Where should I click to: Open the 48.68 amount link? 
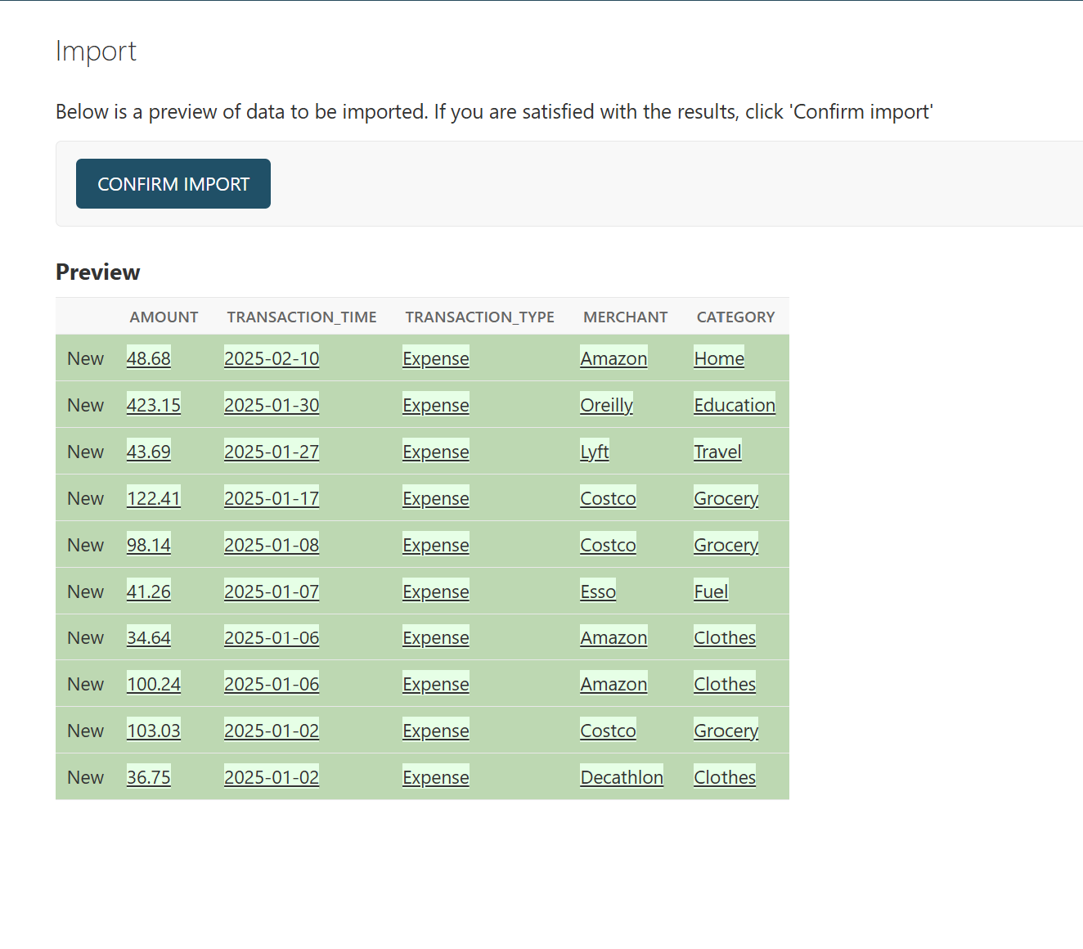pyautogui.click(x=149, y=358)
